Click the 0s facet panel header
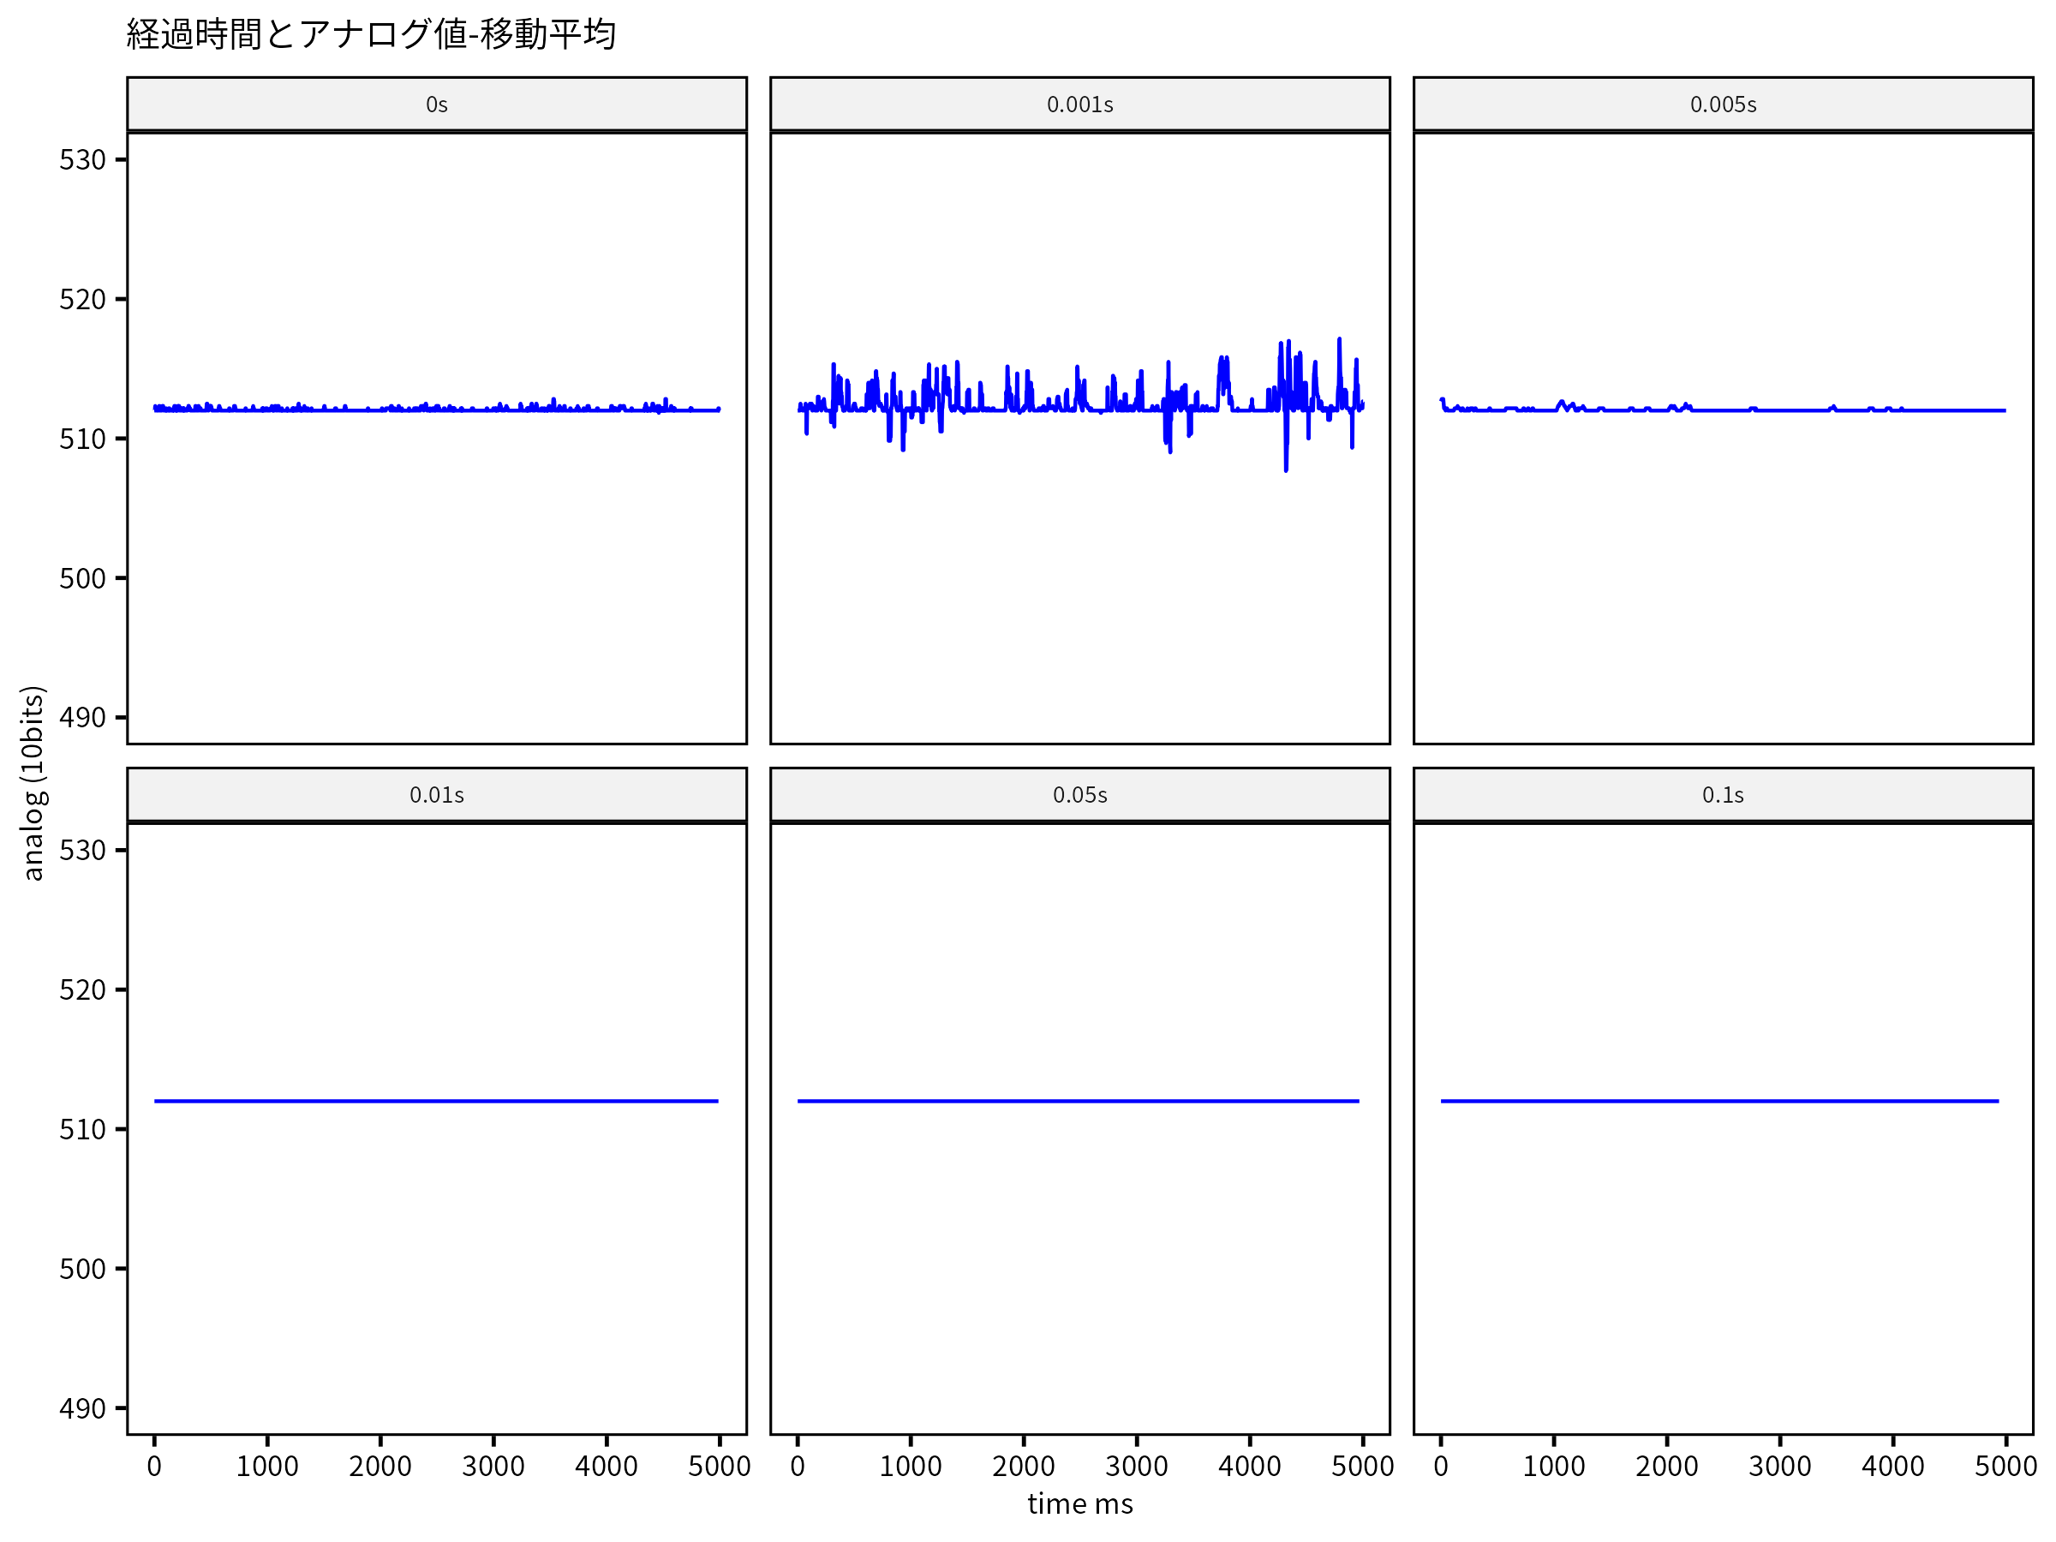Viewport: 2056px width, 1542px height. pos(436,105)
